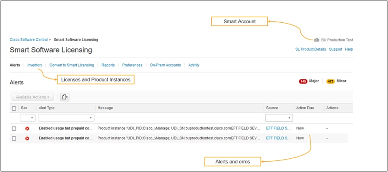Open the Inventory tab
The height and width of the screenshot is (172, 388).
click(34, 65)
